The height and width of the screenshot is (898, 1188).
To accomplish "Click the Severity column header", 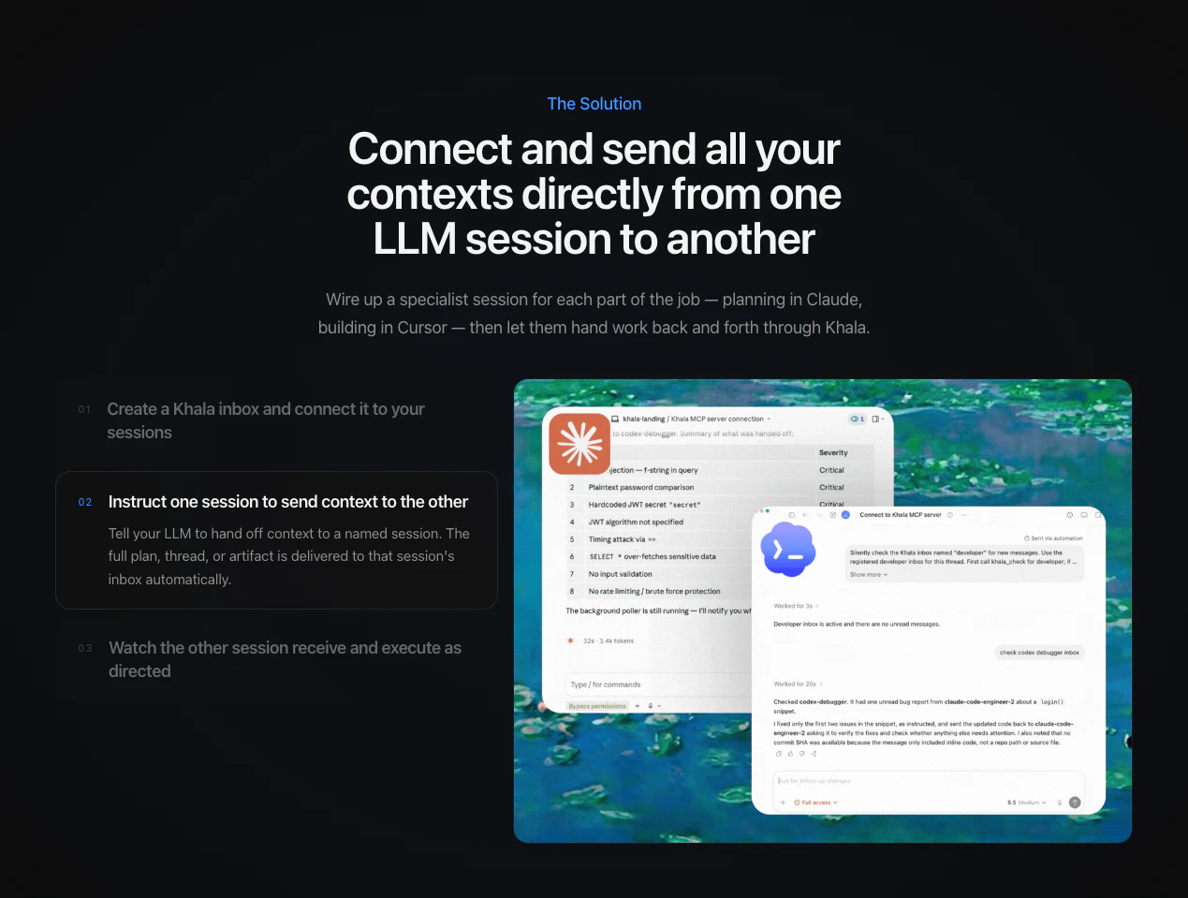I will [833, 452].
